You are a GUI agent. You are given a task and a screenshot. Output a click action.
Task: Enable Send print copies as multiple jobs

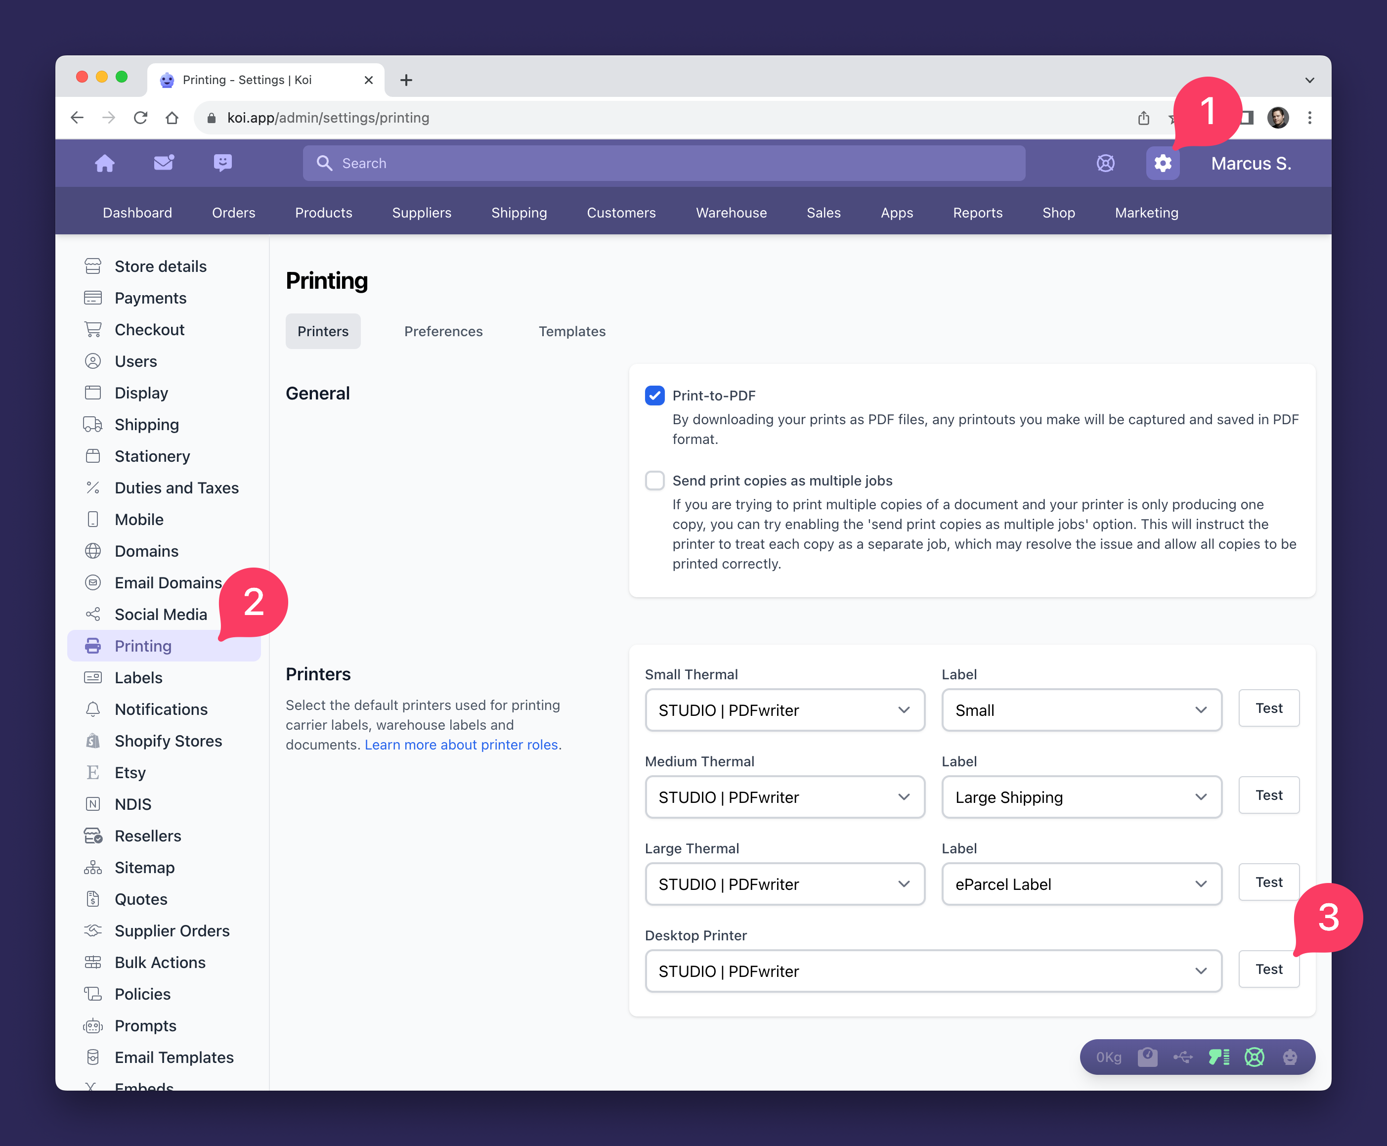coord(654,481)
